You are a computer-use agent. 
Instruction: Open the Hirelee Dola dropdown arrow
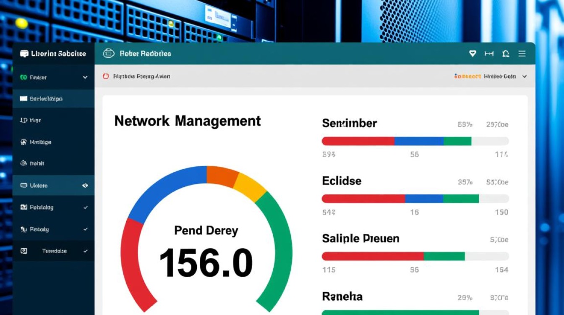(524, 76)
